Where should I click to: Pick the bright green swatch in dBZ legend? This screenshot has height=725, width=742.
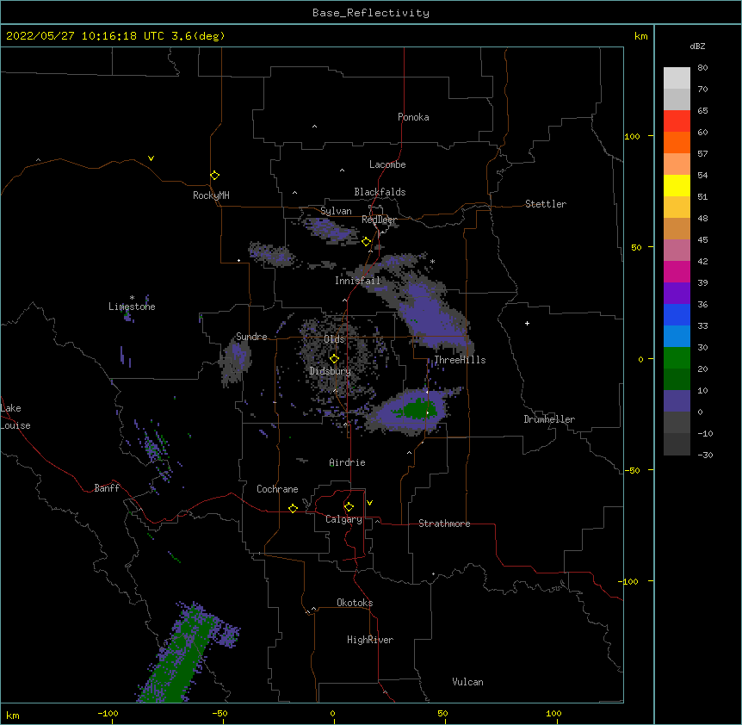[677, 358]
